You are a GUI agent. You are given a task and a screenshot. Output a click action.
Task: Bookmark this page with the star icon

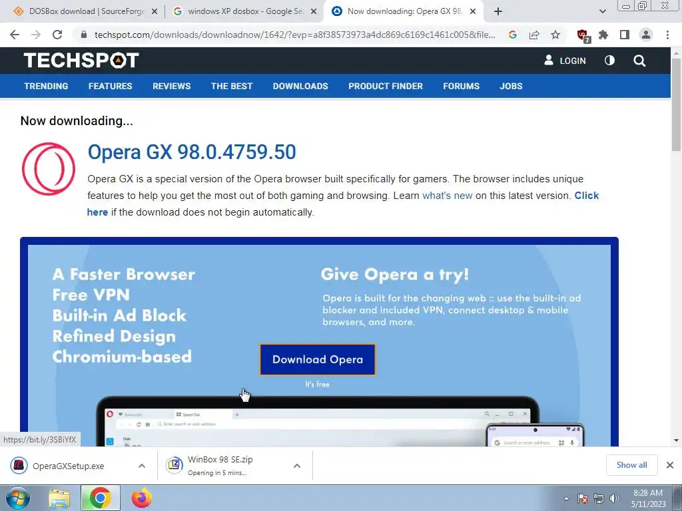pos(555,35)
